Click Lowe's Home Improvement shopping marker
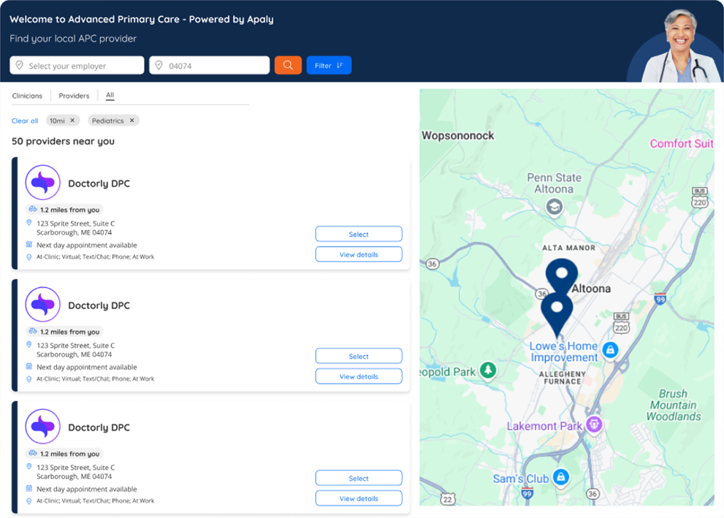724x518 pixels. (611, 351)
